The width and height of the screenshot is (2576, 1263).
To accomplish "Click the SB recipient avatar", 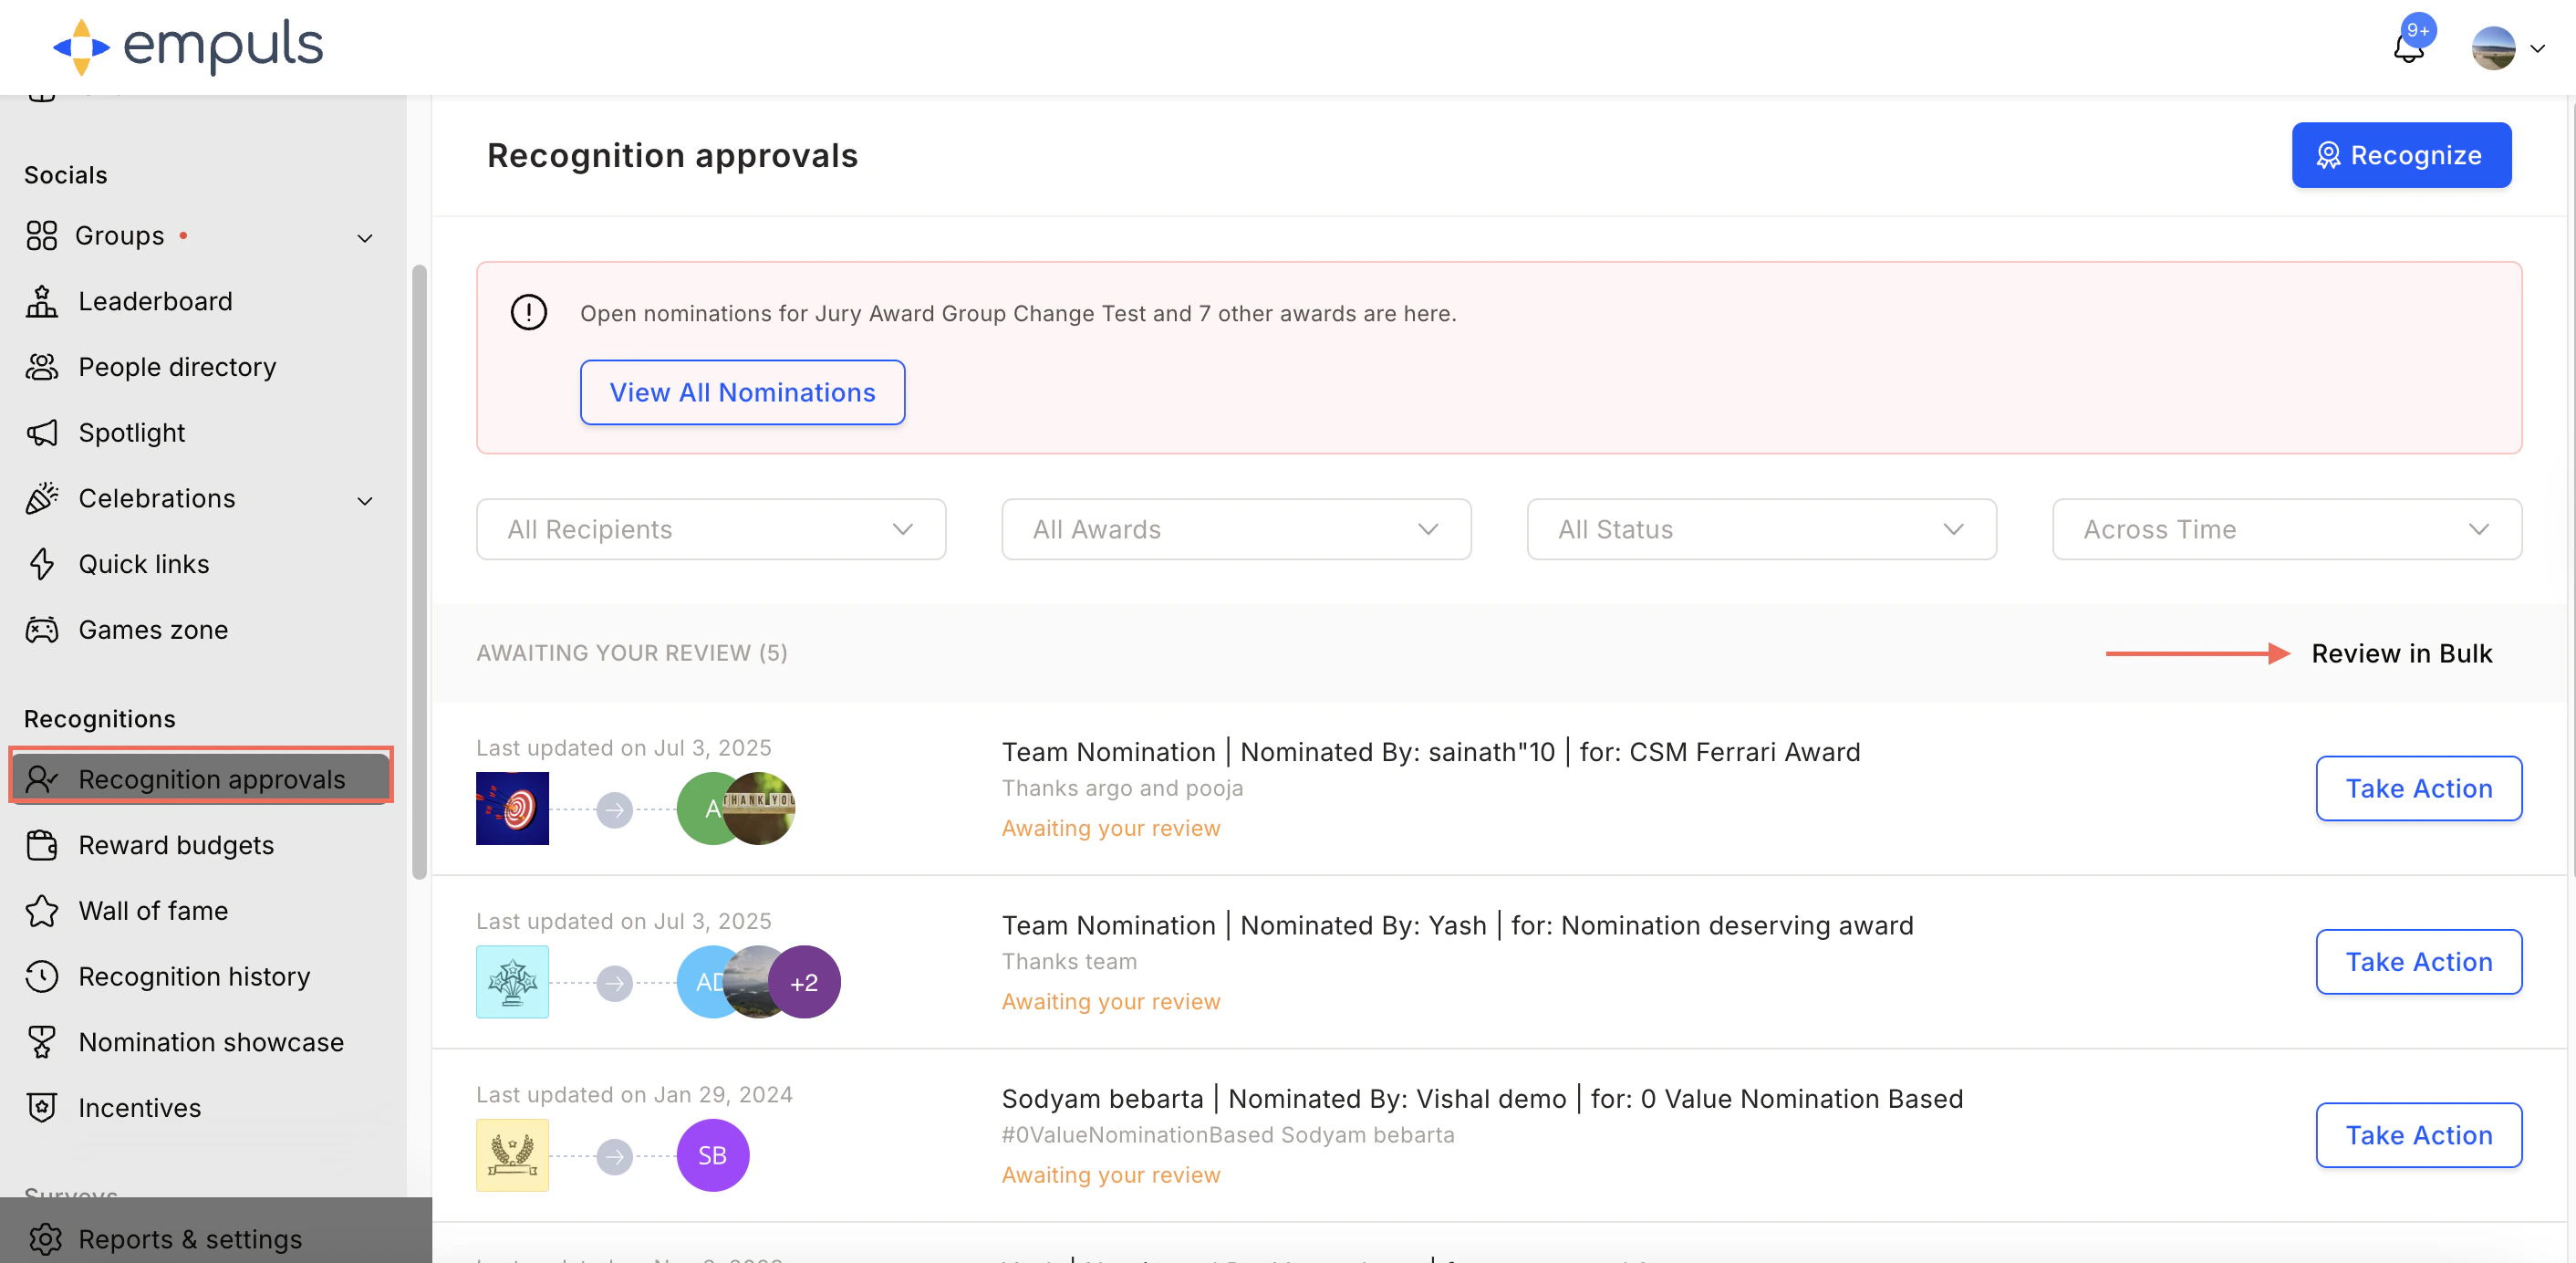I will coord(712,1155).
